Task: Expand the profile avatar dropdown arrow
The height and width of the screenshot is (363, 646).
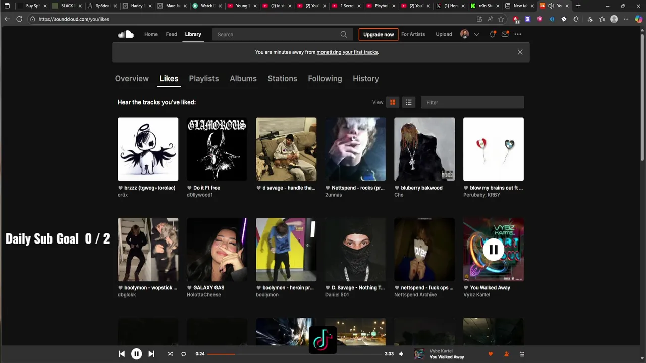Action: point(476,34)
